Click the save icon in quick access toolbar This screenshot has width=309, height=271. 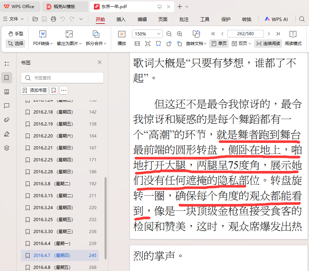(x=44, y=19)
